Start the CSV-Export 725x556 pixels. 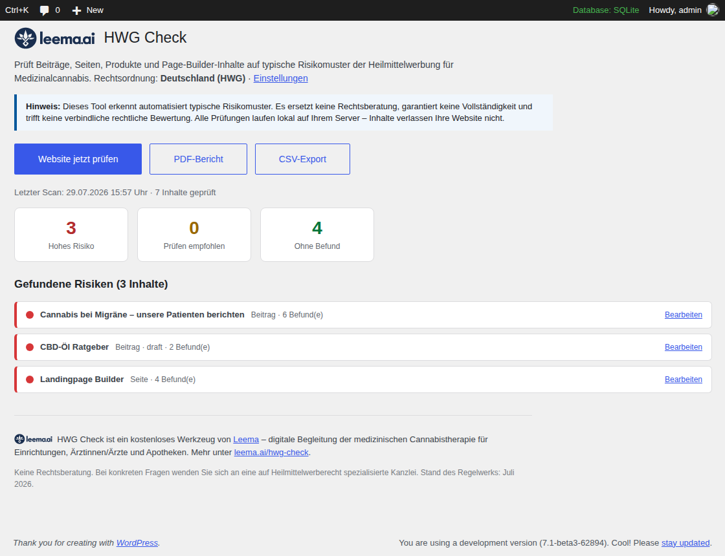[302, 159]
